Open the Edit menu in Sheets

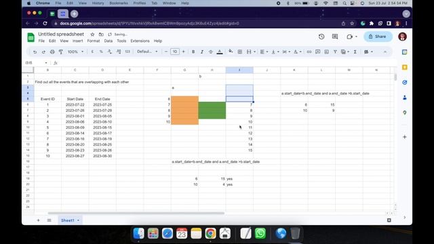tap(52, 41)
